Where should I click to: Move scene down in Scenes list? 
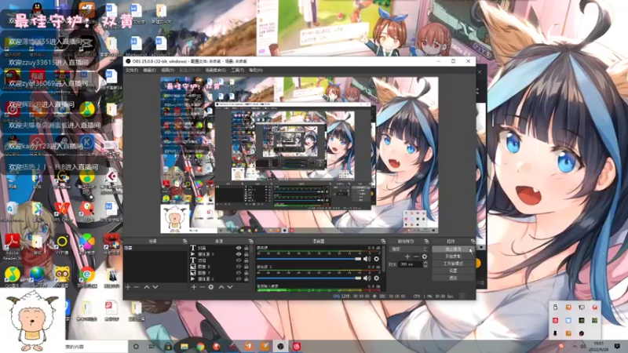[155, 287]
